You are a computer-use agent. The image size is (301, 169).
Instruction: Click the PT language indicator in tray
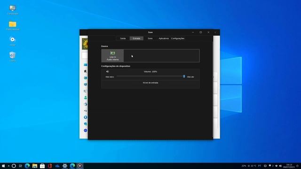pyautogui.click(x=260, y=166)
